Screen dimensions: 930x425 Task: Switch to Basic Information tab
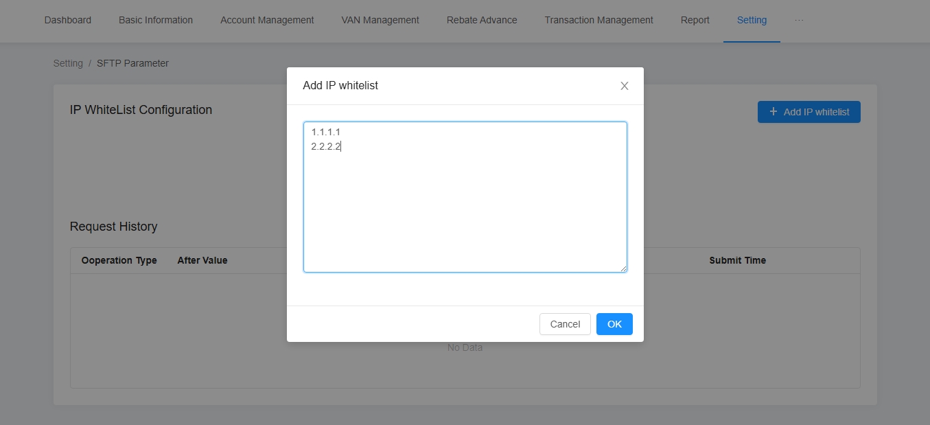(156, 20)
